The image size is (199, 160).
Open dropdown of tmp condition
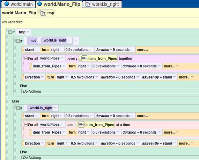coord(28,32)
